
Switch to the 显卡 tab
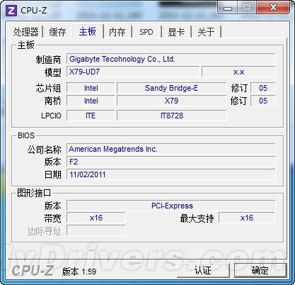pos(176,32)
